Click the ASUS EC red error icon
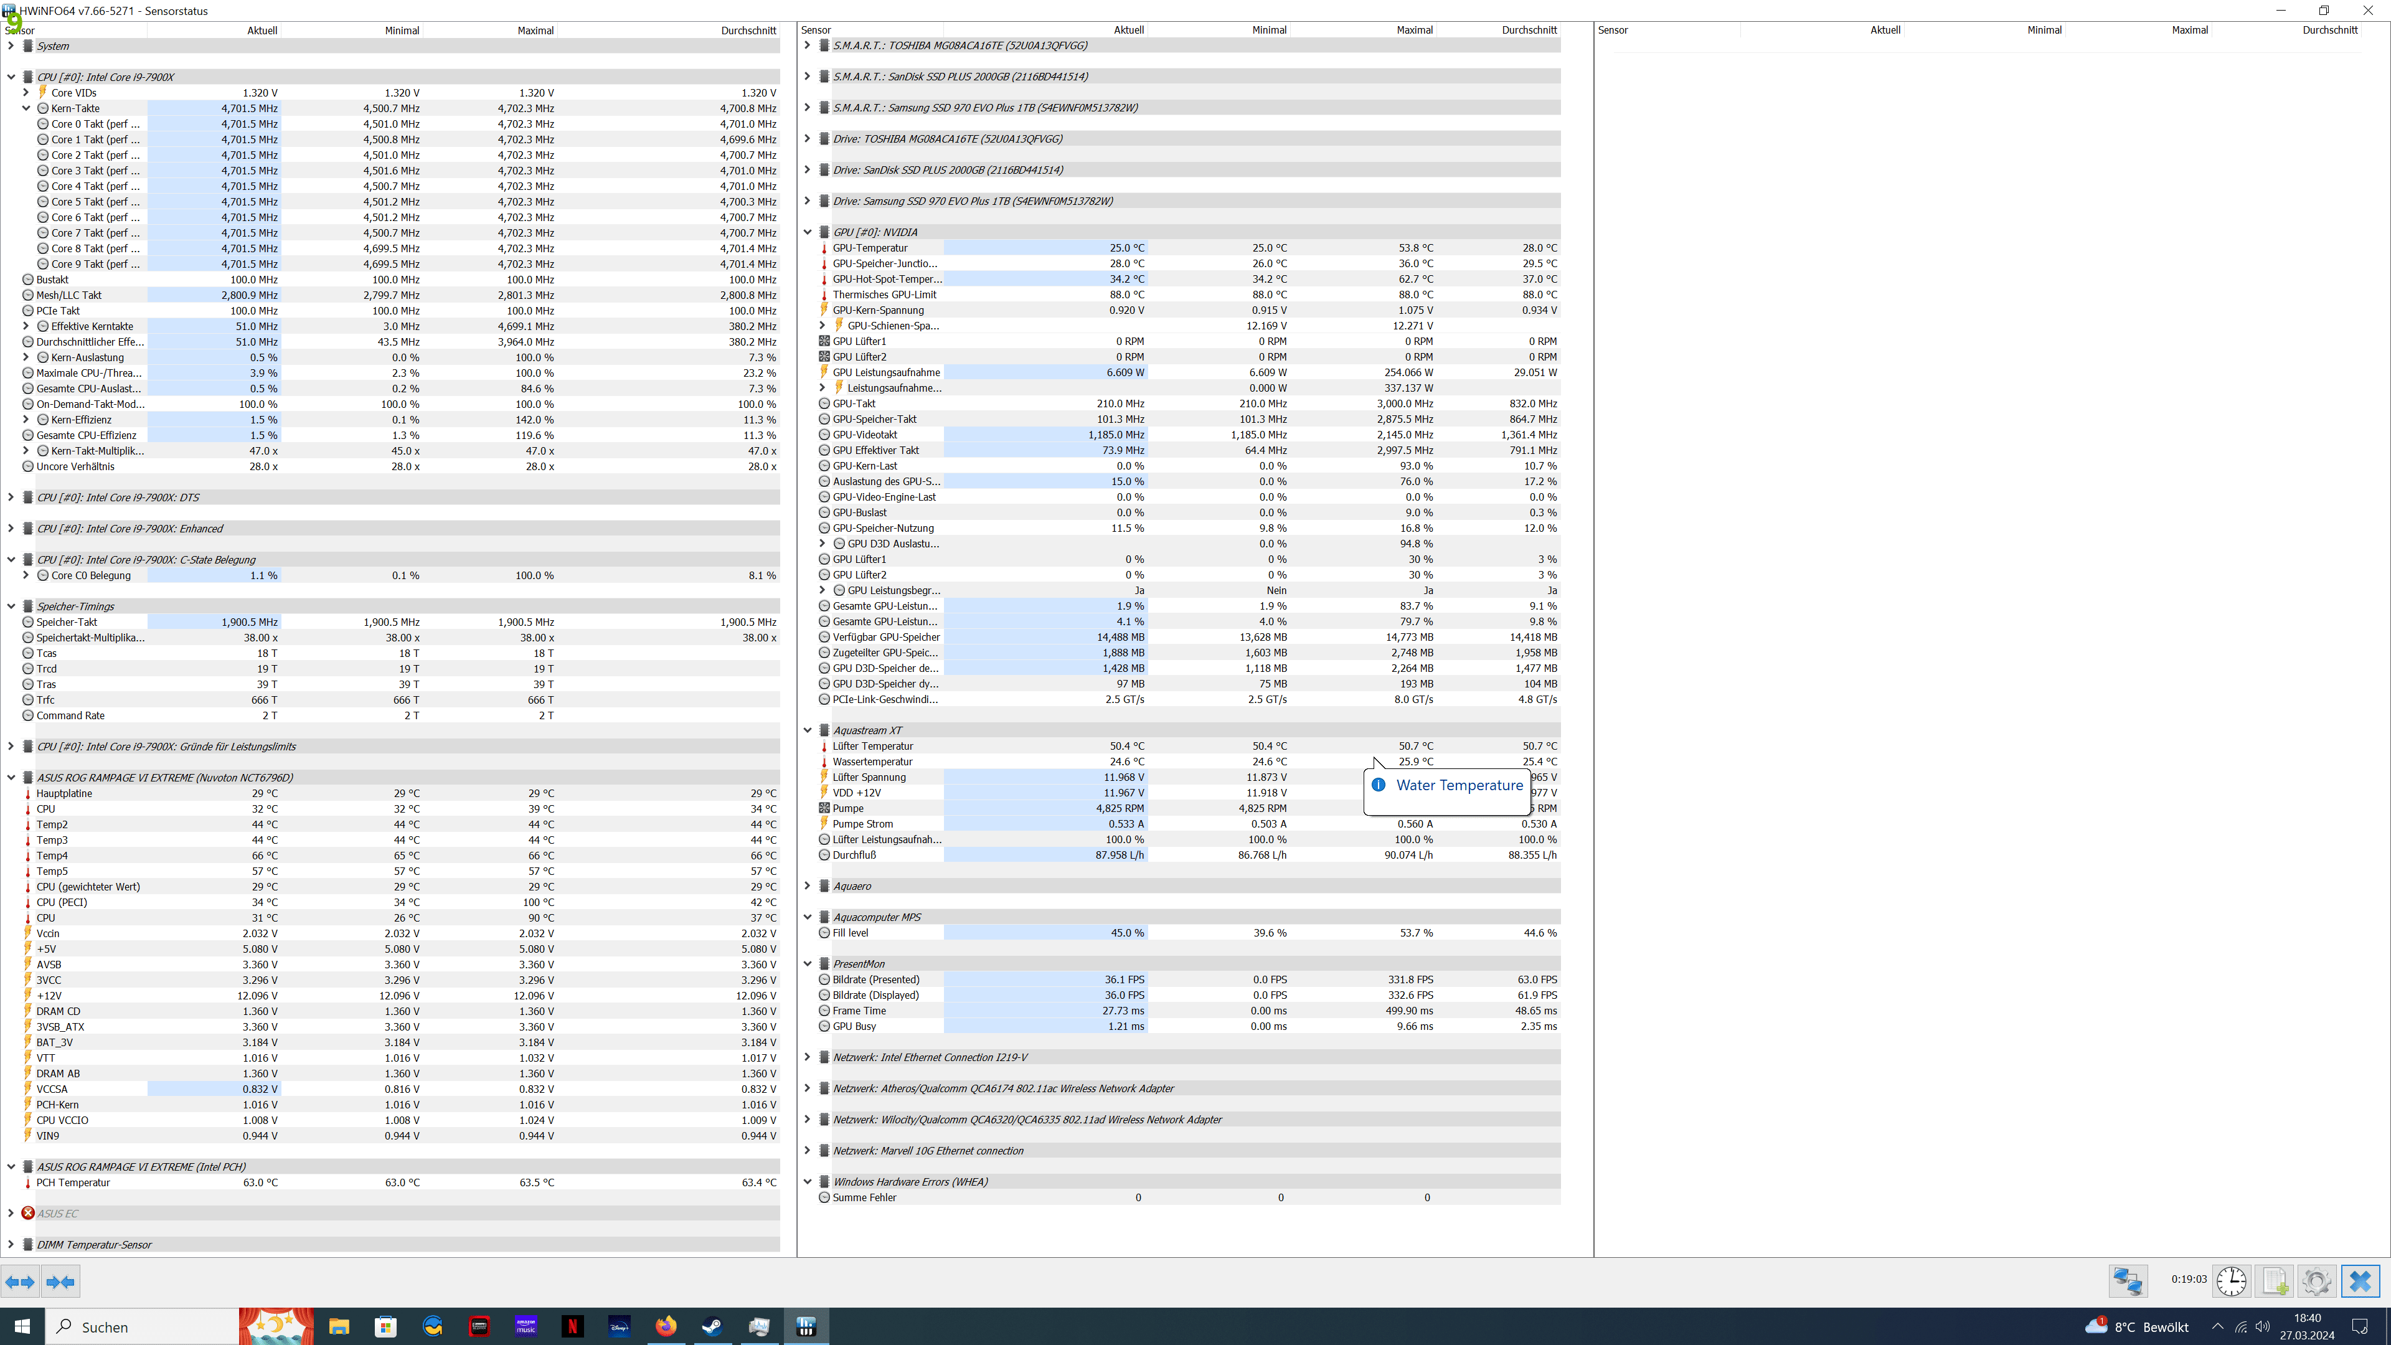This screenshot has width=2391, height=1345. pos(28,1213)
